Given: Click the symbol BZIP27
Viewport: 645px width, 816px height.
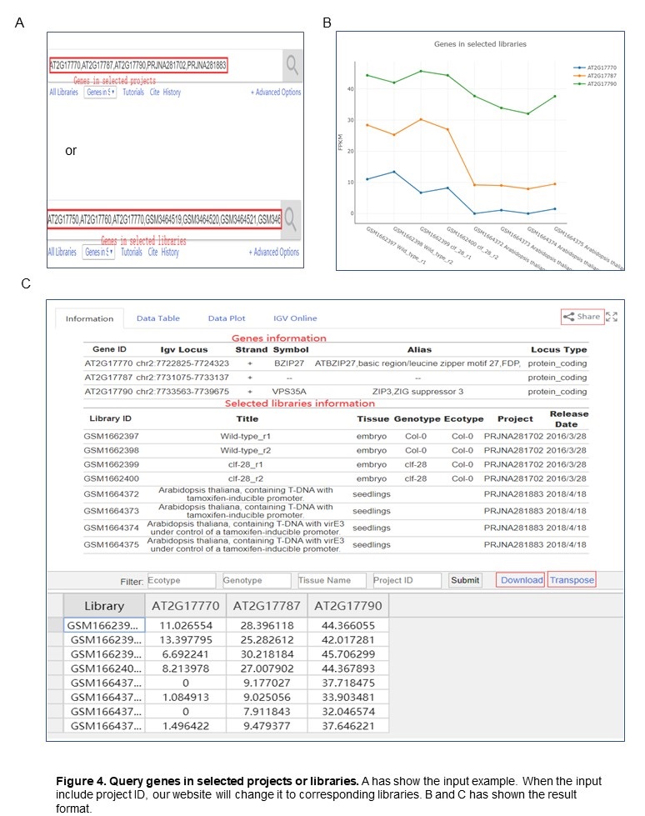Looking at the screenshot, I should point(289,363).
